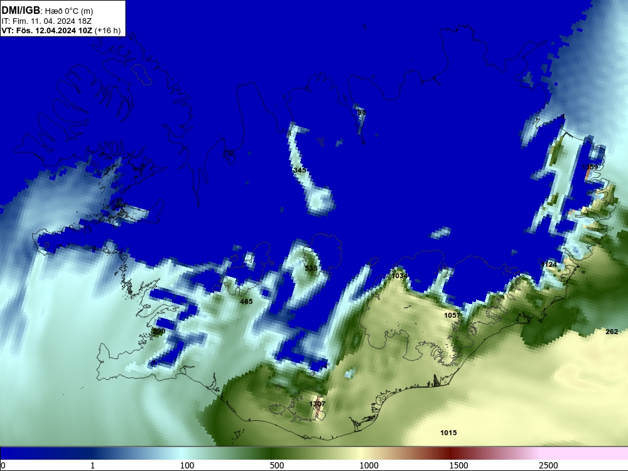Click the color scale label 1500
The height and width of the screenshot is (471, 628).
(458, 465)
